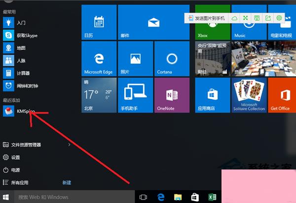Image resolution: width=296 pixels, height=203 pixels.
Task: Open the Cortana tile
Action: tap(172, 59)
